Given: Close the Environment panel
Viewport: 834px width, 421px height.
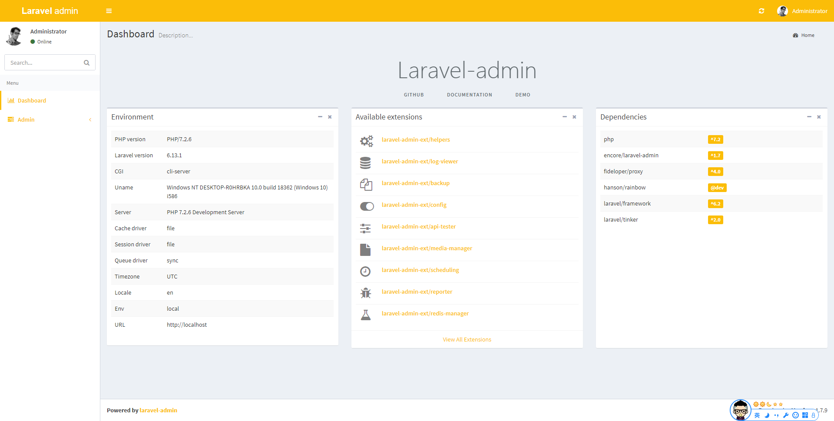Looking at the screenshot, I should (x=330, y=117).
